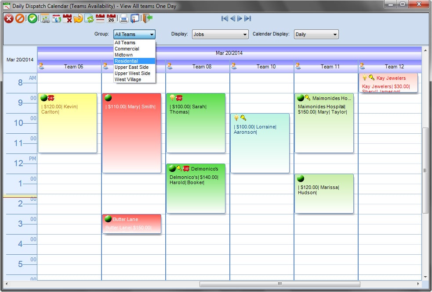The image size is (432, 292).
Task: Click the blue window settings toolbar icon
Action: point(135,19)
